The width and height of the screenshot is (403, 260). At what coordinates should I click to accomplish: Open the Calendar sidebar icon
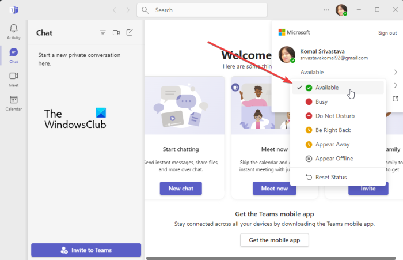14,100
